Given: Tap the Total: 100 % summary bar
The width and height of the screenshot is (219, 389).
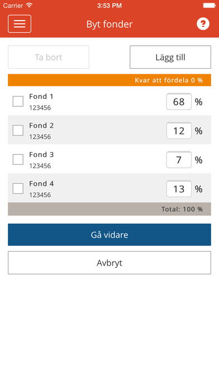Looking at the screenshot, I should (x=109, y=209).
